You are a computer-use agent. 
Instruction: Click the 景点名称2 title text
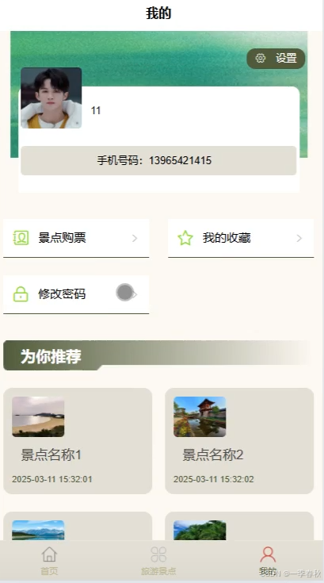tap(212, 455)
